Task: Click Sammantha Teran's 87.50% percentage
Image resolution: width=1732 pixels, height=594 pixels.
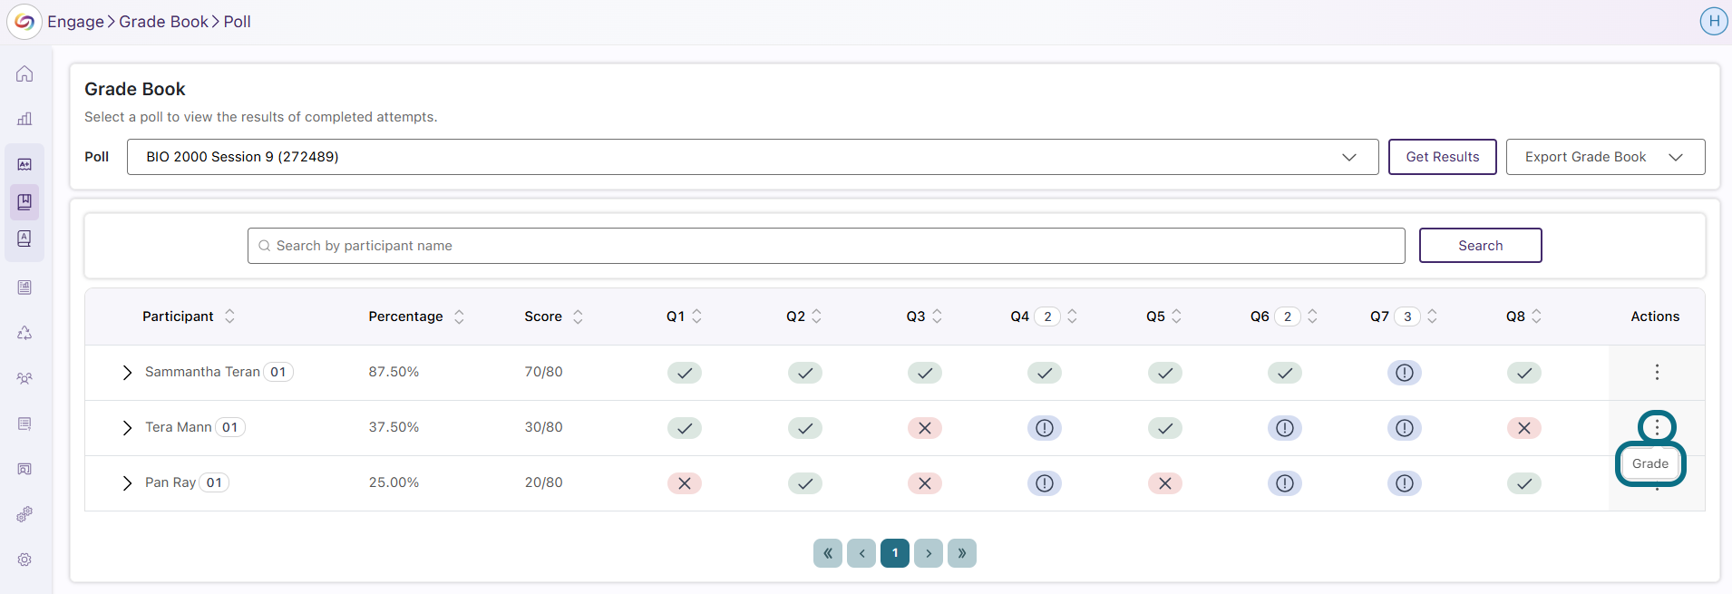Action: click(394, 372)
